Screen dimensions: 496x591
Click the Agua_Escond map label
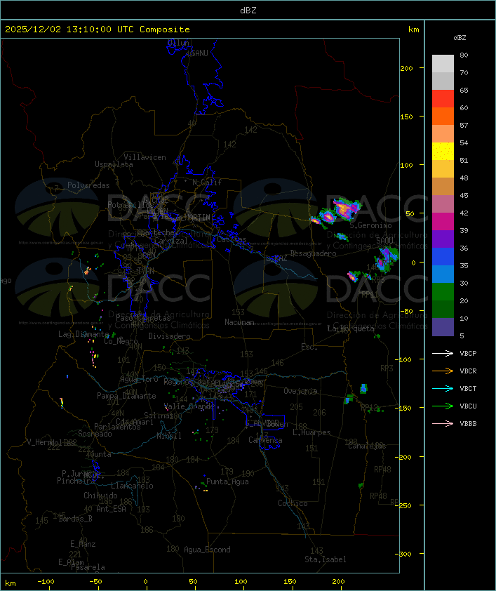tap(207, 550)
